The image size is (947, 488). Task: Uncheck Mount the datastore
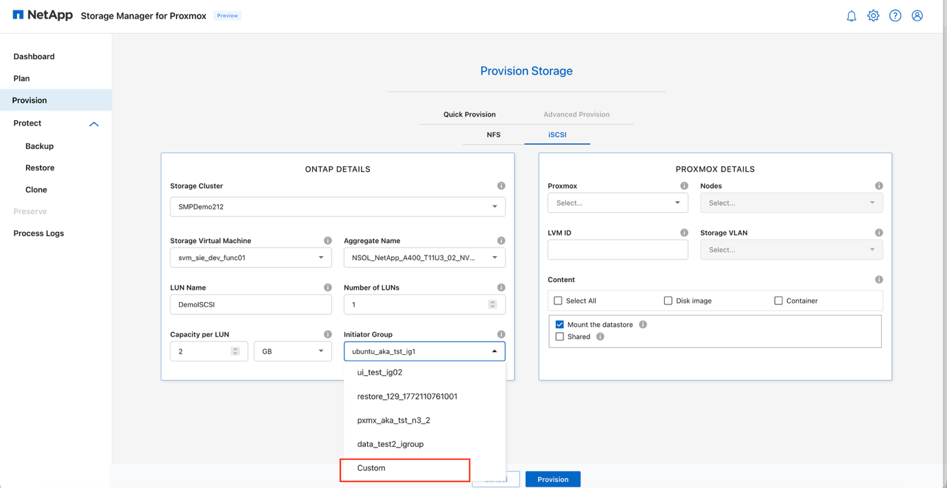[x=559, y=324]
